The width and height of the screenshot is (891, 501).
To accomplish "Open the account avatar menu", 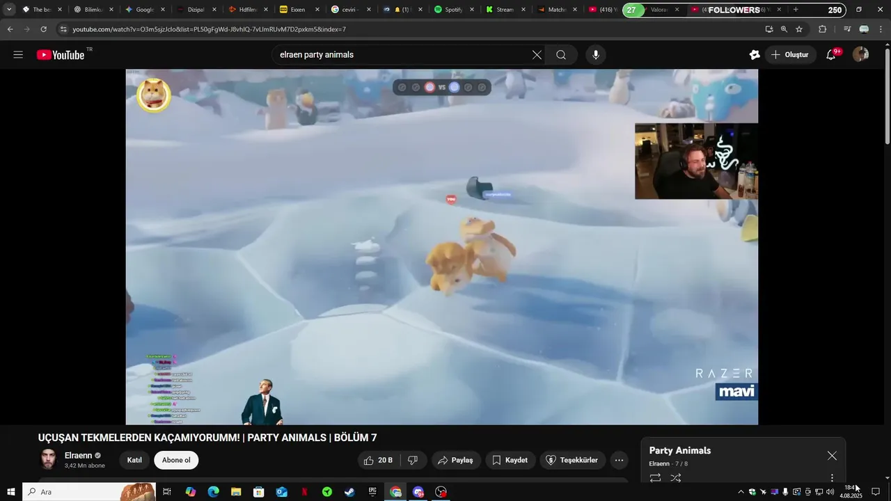I will point(861,55).
